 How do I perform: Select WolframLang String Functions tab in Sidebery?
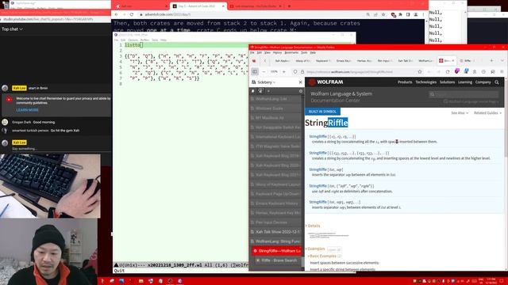(x=276, y=241)
